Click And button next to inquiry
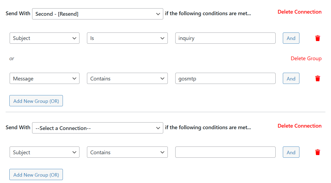This screenshot has width=331, height=183. pos(291,38)
